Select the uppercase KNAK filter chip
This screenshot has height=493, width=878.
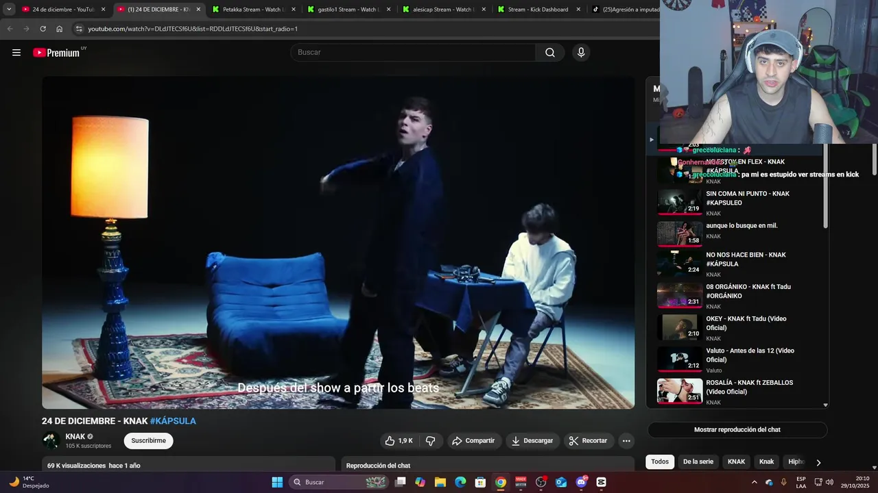click(736, 462)
